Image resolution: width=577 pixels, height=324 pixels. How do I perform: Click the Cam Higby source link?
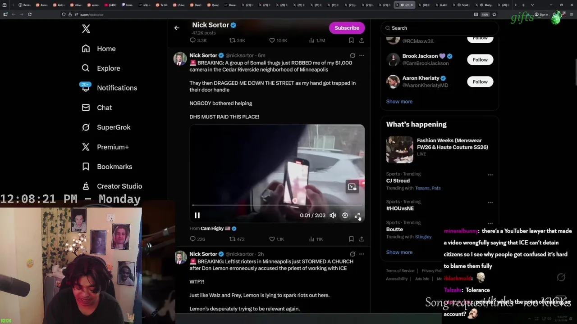click(x=219, y=229)
